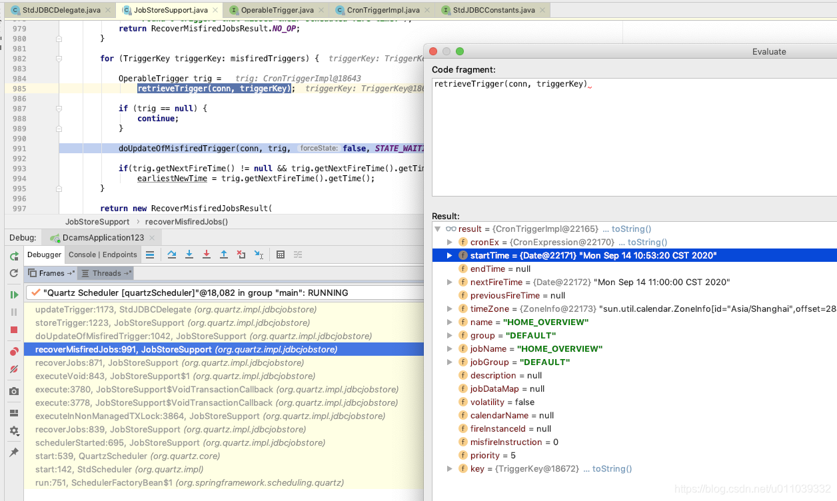Stop the debug session
The image size is (837, 501).
pos(14,330)
